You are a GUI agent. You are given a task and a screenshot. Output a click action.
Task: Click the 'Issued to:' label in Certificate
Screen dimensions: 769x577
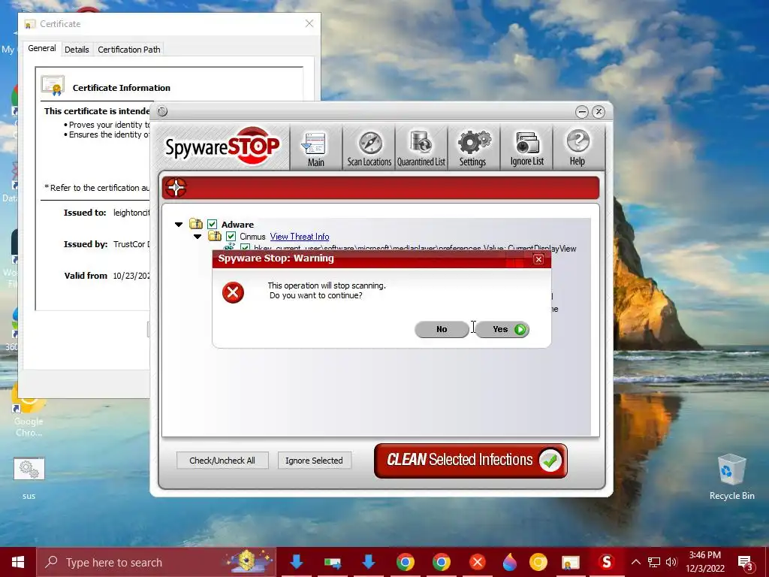coord(85,213)
